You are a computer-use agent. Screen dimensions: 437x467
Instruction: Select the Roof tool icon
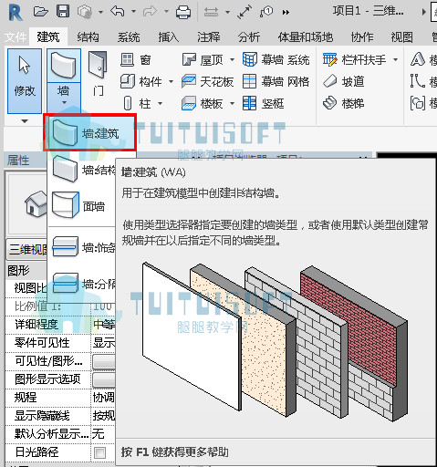[x=189, y=59]
